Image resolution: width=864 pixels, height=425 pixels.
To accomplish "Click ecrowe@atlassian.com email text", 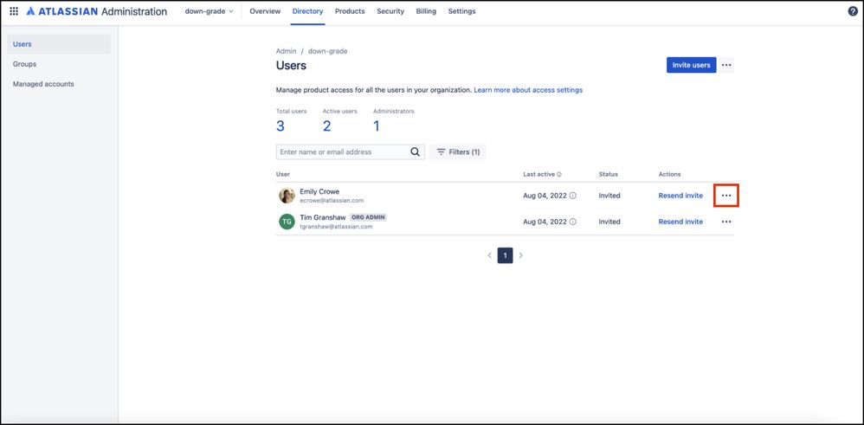I will [x=332, y=201].
